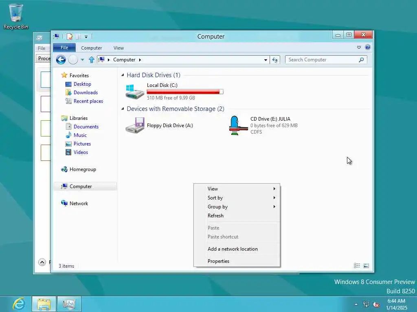Open the Music library

(x=80, y=135)
